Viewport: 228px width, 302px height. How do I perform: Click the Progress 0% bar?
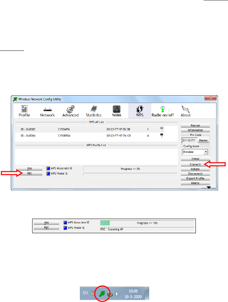click(x=130, y=169)
